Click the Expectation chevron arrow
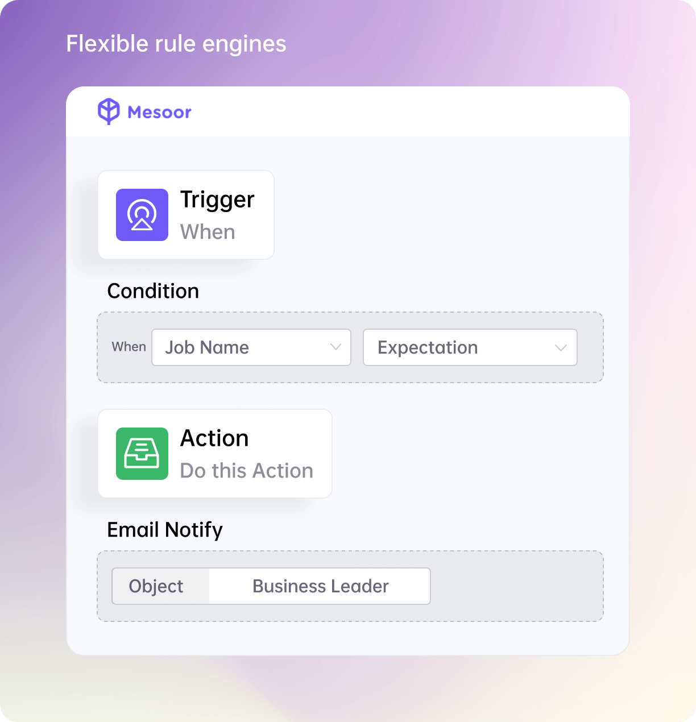 tap(561, 347)
